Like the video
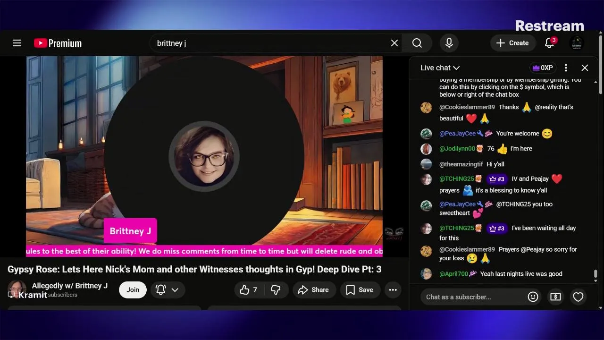 tap(249, 290)
